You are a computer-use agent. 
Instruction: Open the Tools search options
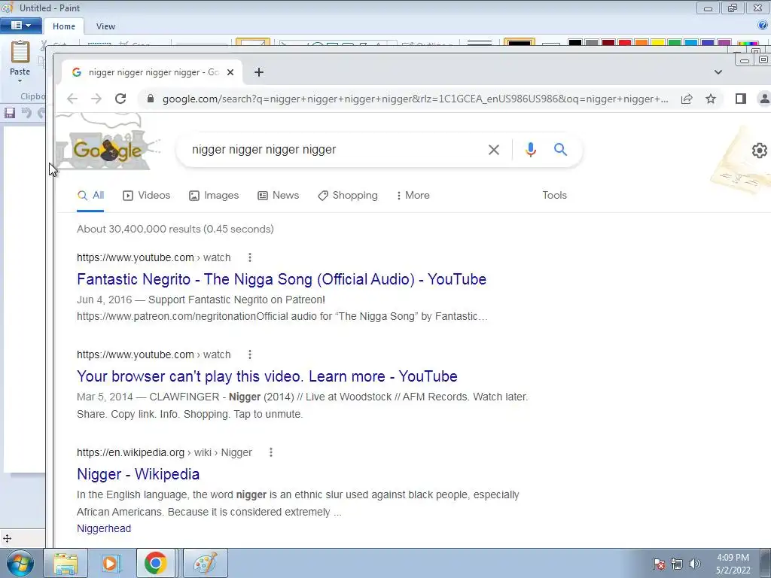pos(555,196)
